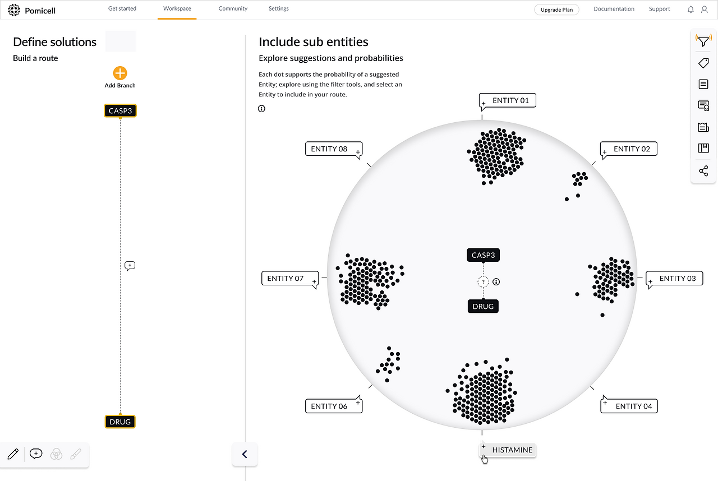Viewport: 718px width, 481px height.
Task: Open the Documentation link
Action: coord(614,9)
